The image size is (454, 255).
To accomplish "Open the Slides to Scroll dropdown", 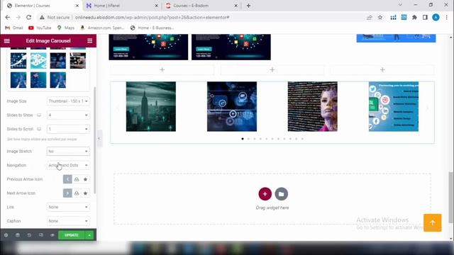I will point(68,129).
